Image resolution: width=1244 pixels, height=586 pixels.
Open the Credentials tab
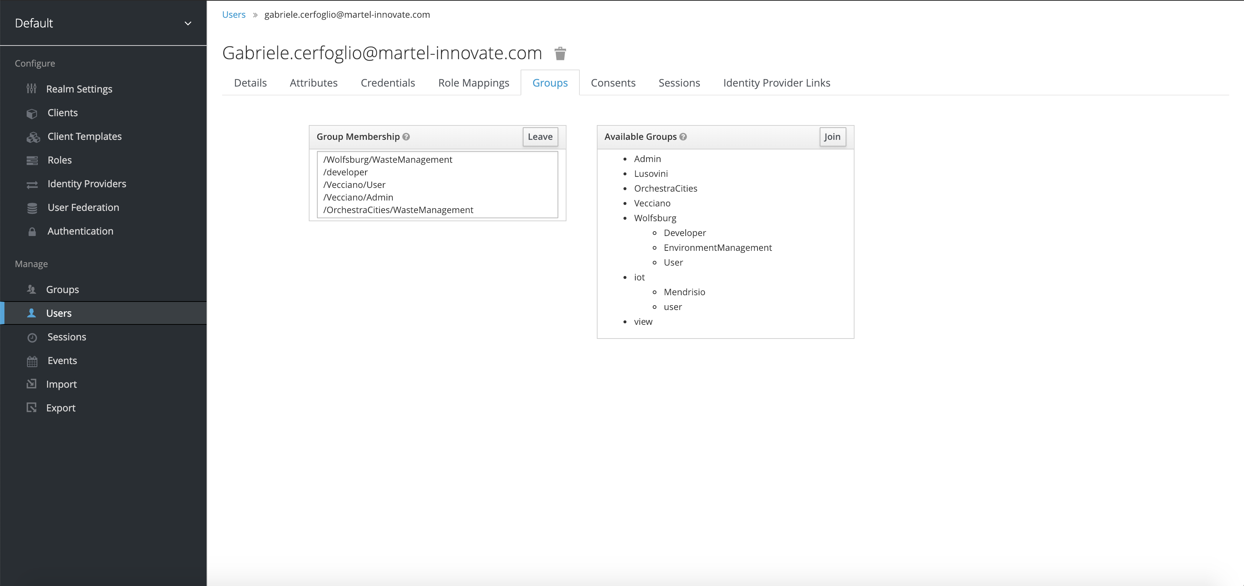[387, 83]
